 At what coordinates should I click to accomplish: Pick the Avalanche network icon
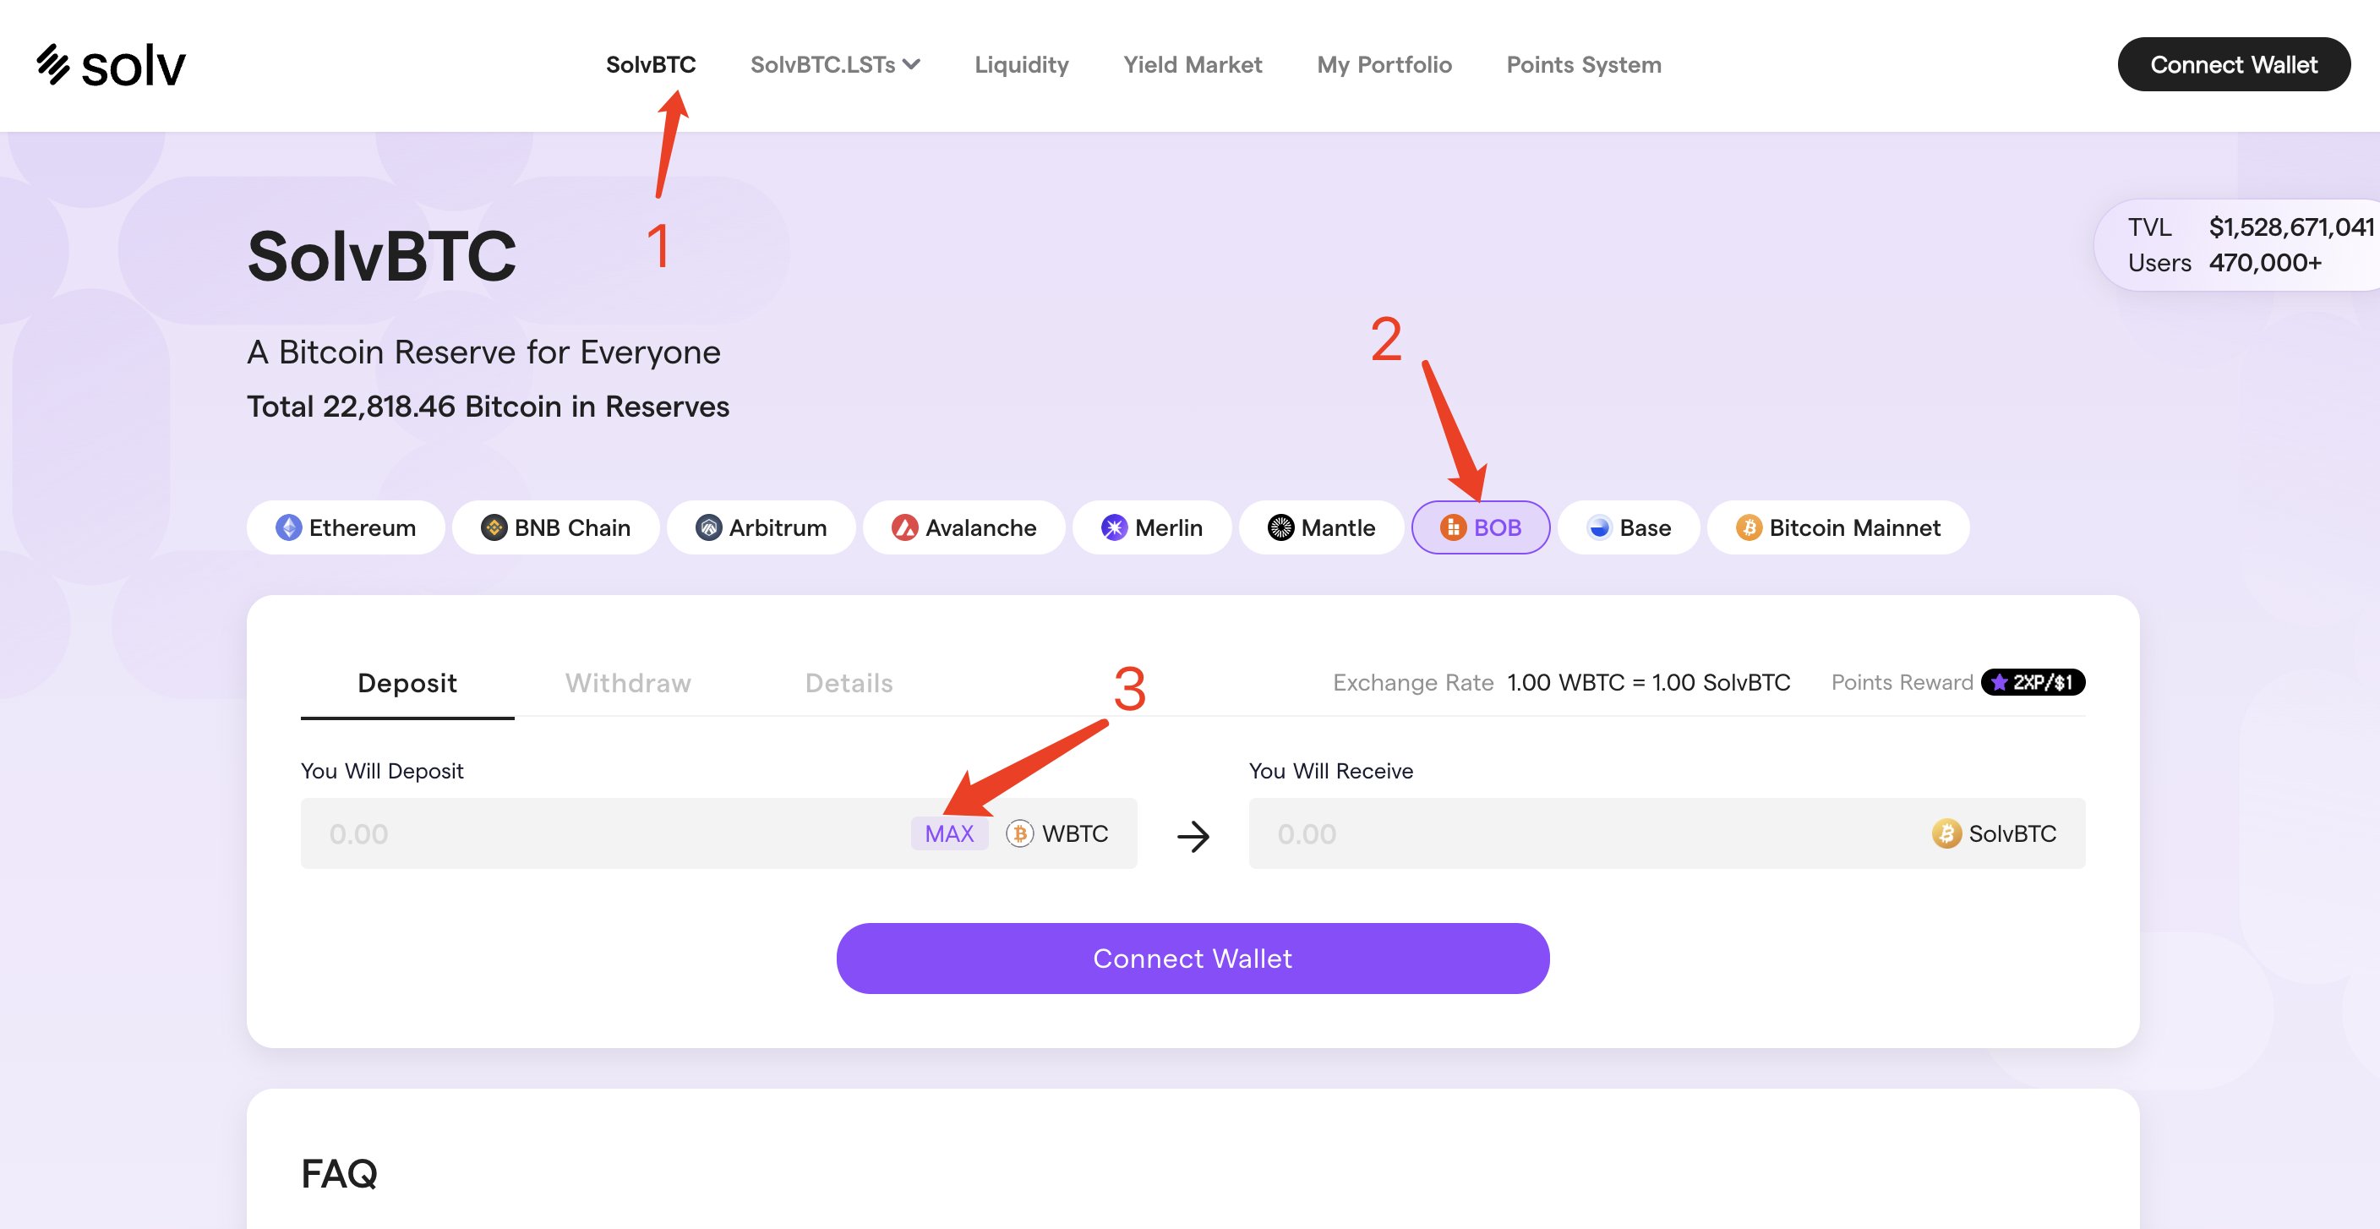coord(904,527)
